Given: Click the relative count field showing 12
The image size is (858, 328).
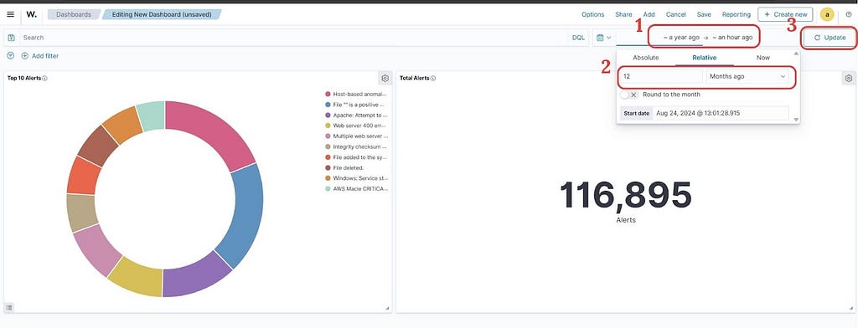Looking at the screenshot, I should click(x=661, y=76).
